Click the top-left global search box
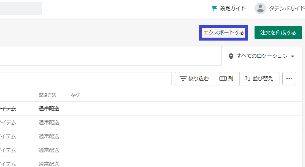 (21, 8)
